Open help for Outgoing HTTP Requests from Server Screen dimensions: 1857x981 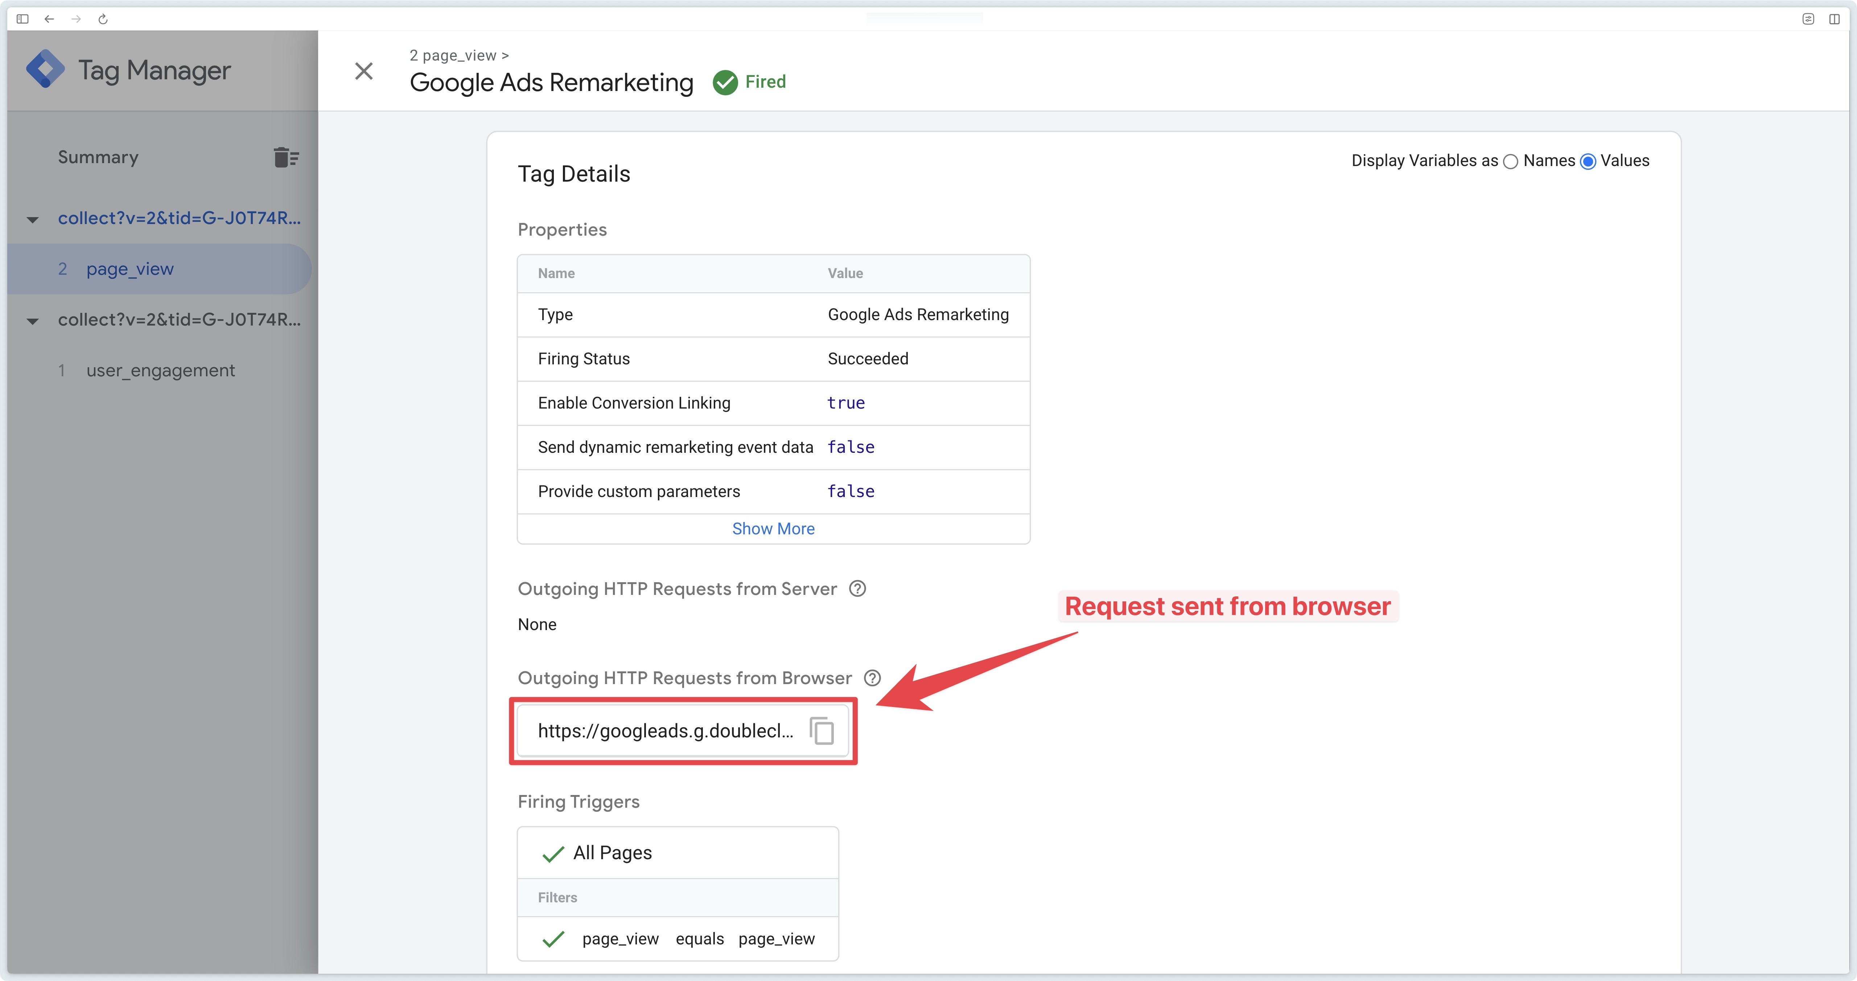click(x=857, y=589)
